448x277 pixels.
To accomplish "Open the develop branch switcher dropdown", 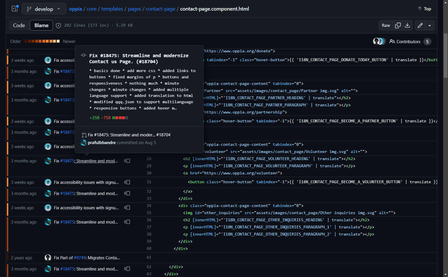I will (x=44, y=9).
